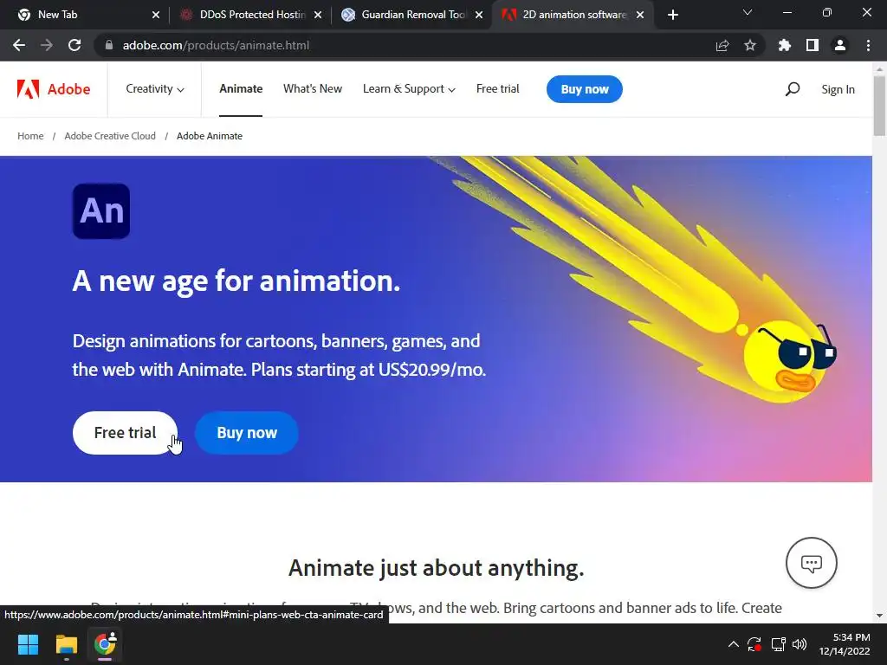Toggle the browser side panel icon
Screen dimensions: 887x665
point(813,45)
